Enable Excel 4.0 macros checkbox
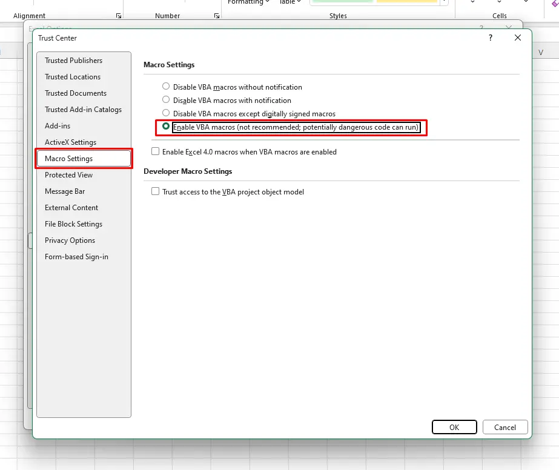The width and height of the screenshot is (559, 470). pos(156,151)
